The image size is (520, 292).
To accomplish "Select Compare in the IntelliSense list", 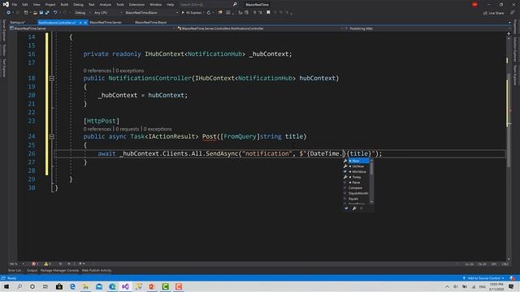I will [x=357, y=188].
